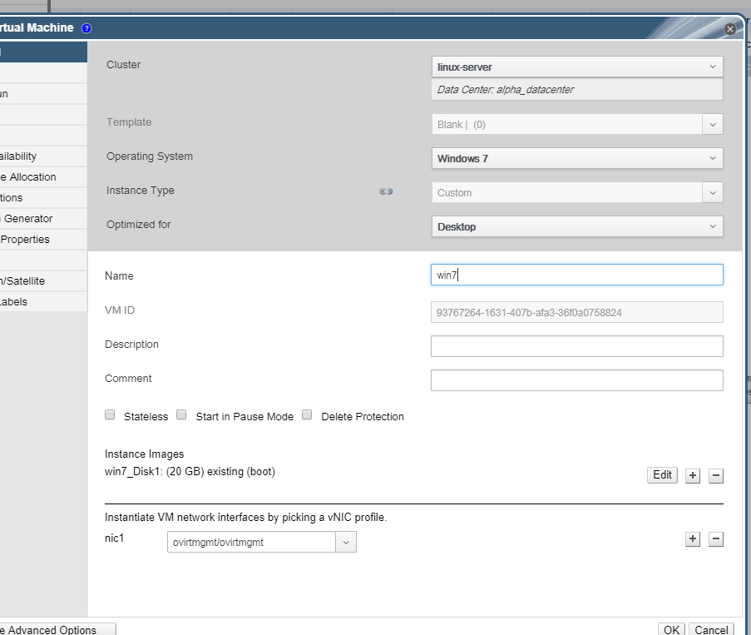Open help for the Virtual Machine dialog
The image size is (751, 635).
tap(86, 28)
